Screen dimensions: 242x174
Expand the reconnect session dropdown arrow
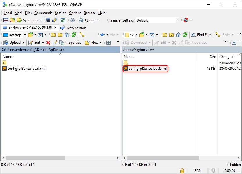point(191,20)
